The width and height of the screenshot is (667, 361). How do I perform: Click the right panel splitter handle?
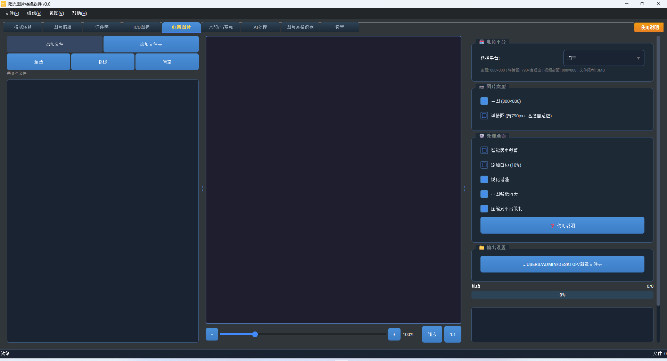pos(465,189)
